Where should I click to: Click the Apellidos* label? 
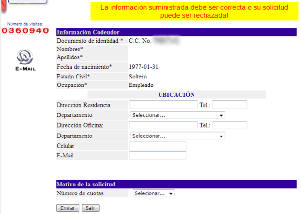point(70,57)
